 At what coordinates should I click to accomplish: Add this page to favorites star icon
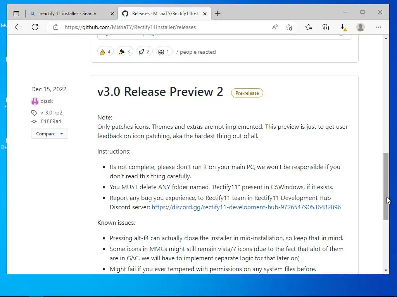click(x=289, y=27)
